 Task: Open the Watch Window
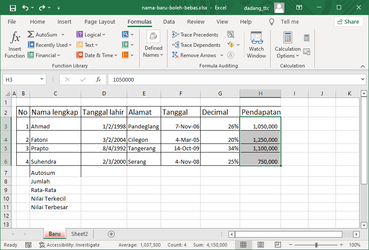tap(256, 45)
